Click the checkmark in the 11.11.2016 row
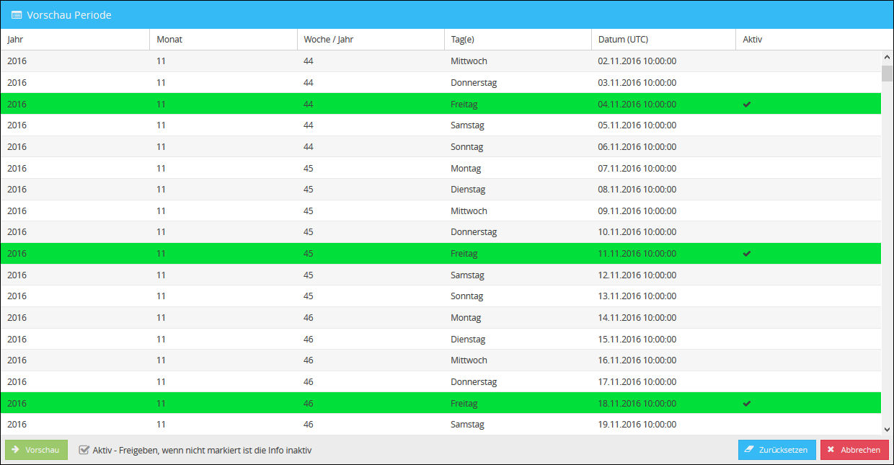Image resolution: width=894 pixels, height=465 pixels. 747,254
